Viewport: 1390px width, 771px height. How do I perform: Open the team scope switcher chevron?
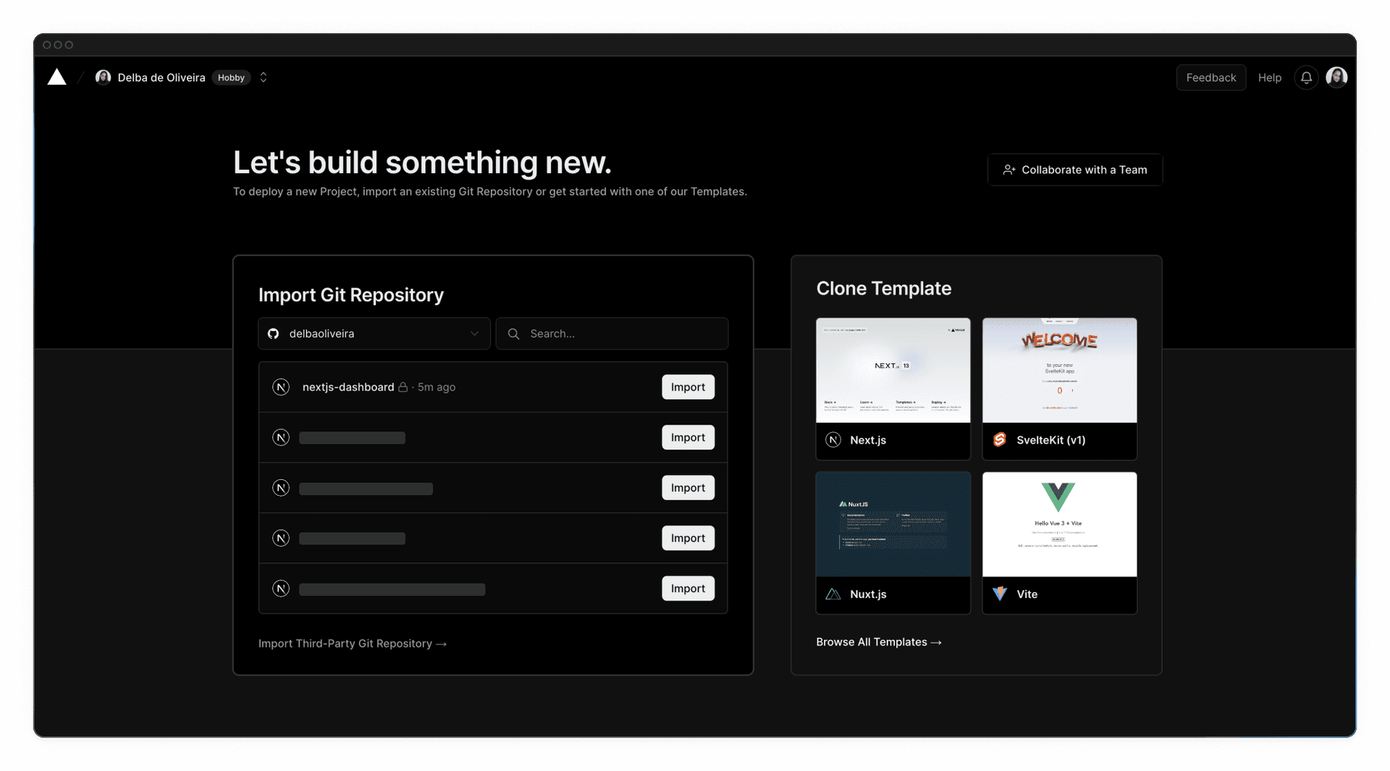tap(264, 77)
